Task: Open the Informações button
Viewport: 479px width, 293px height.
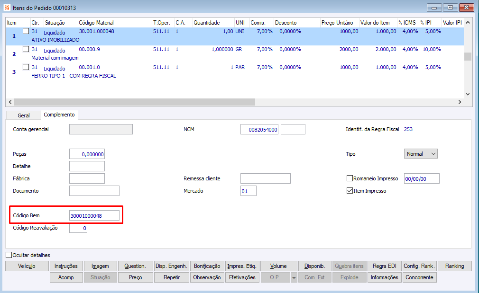Action: pyautogui.click(x=385, y=277)
